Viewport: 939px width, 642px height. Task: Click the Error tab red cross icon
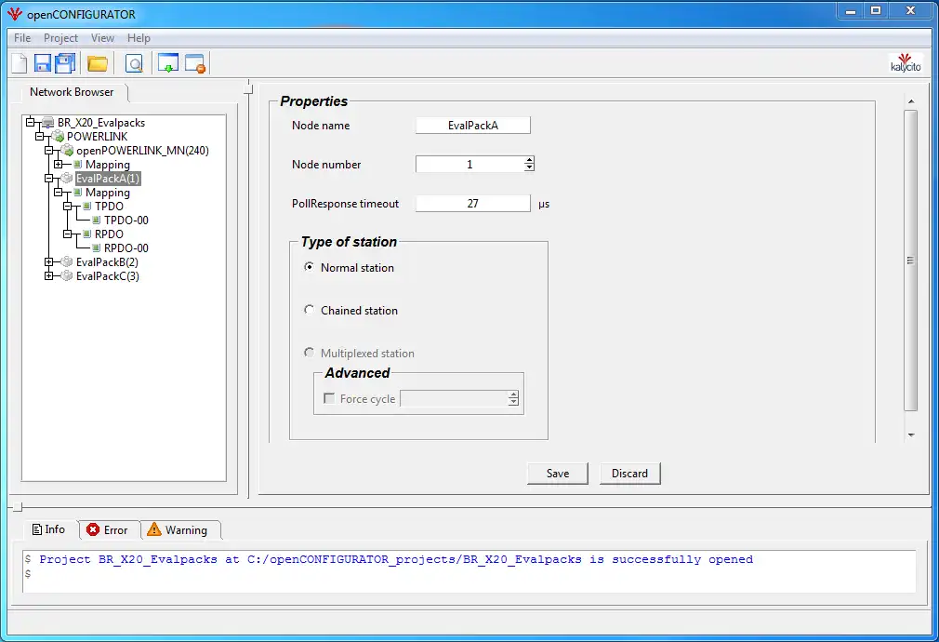pos(93,529)
